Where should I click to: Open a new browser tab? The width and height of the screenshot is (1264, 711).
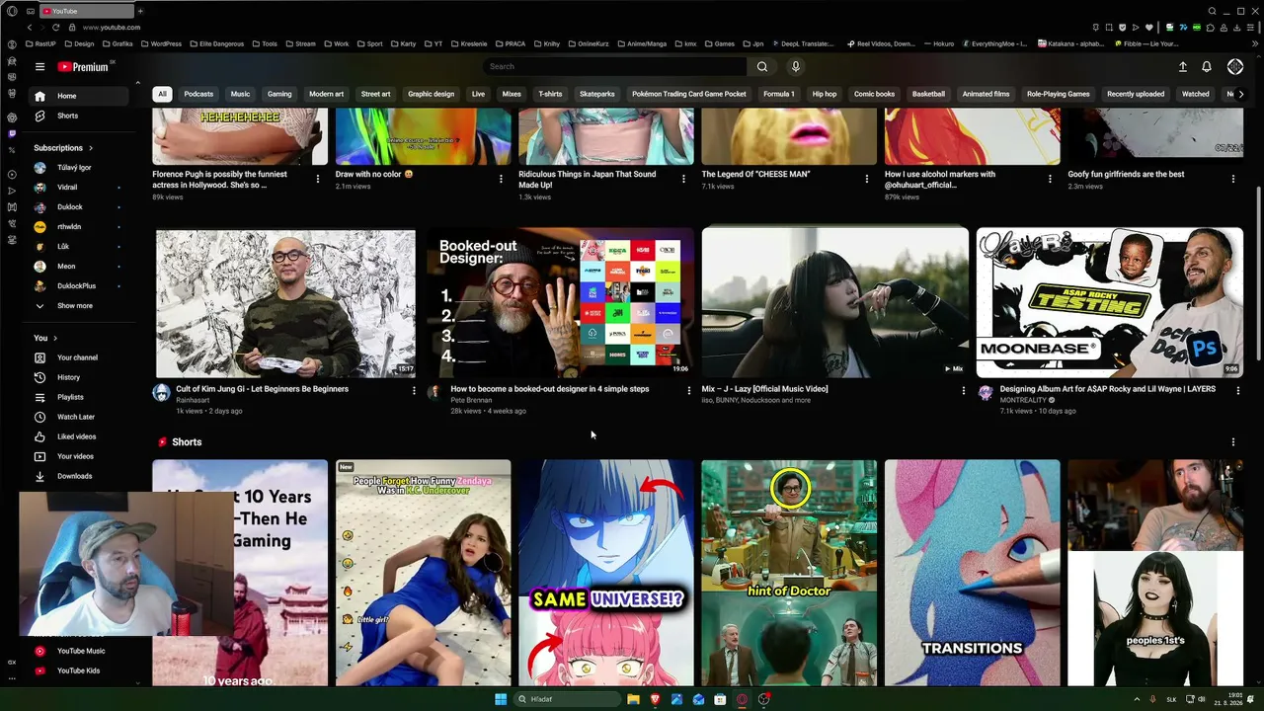tap(140, 11)
